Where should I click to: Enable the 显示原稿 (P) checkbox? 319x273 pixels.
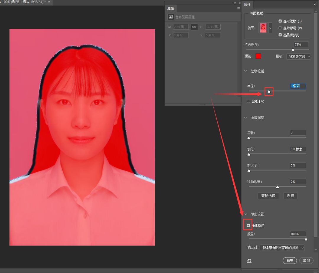pos(280,28)
